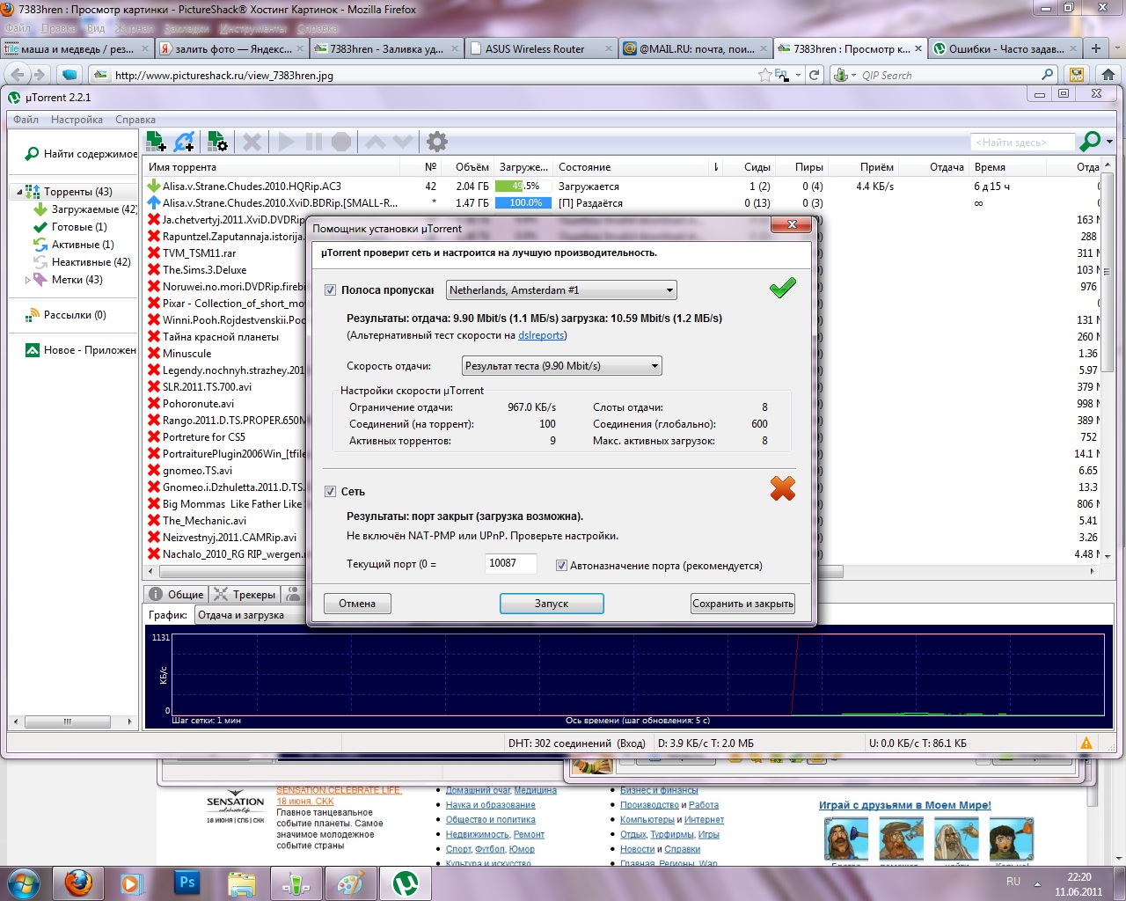The height and width of the screenshot is (901, 1126).
Task: Click the current port number field
Action: click(510, 563)
